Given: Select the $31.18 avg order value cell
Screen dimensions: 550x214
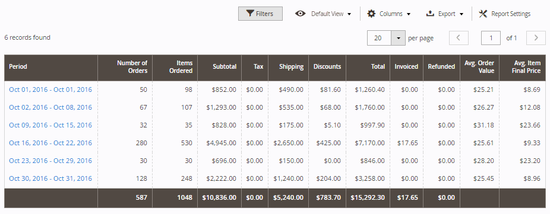Looking at the screenshot, I should pos(479,126).
